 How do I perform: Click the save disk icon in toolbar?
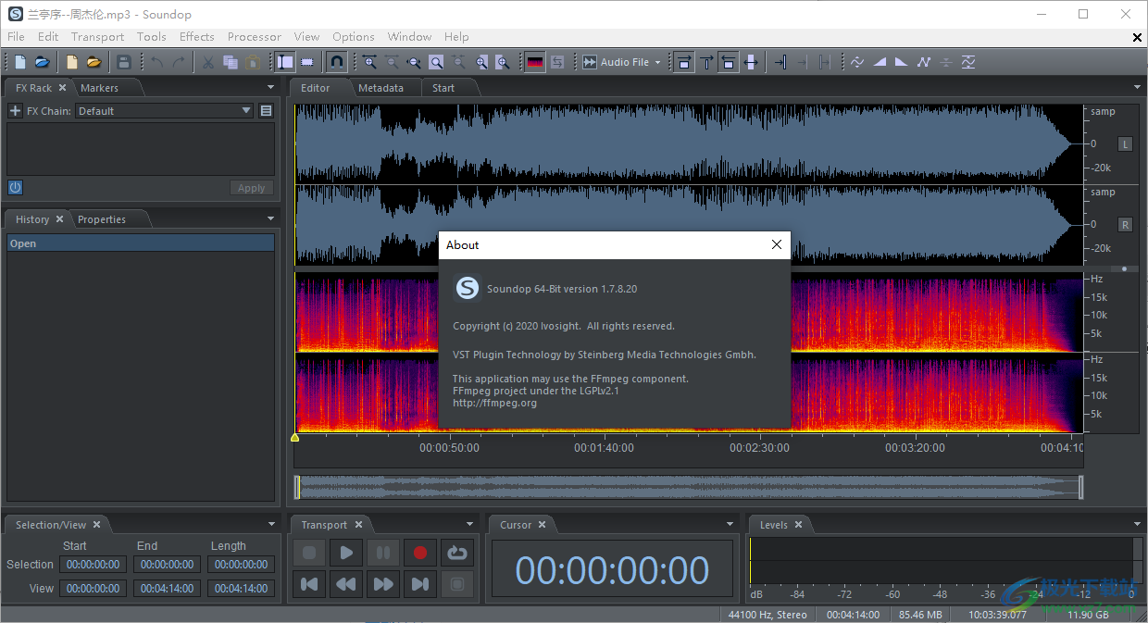click(x=124, y=62)
